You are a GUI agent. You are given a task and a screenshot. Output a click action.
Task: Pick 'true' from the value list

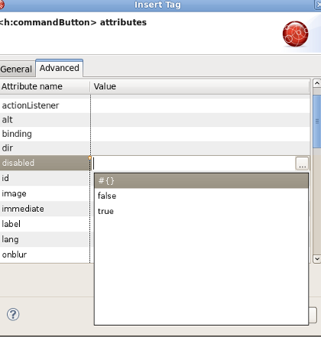201,211
